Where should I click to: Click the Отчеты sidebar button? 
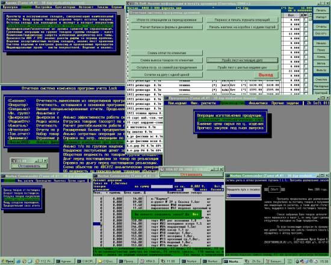(321, 26)
